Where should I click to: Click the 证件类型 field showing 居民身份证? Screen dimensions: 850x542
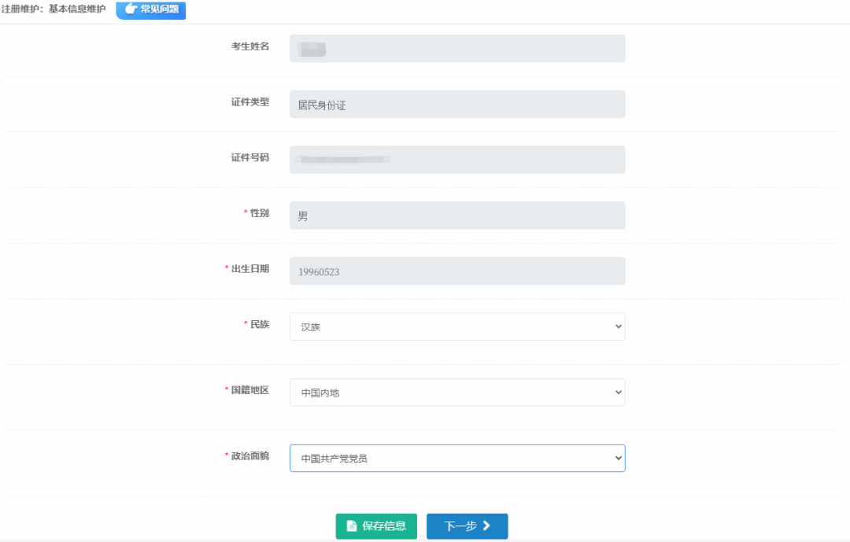pyautogui.click(x=457, y=104)
